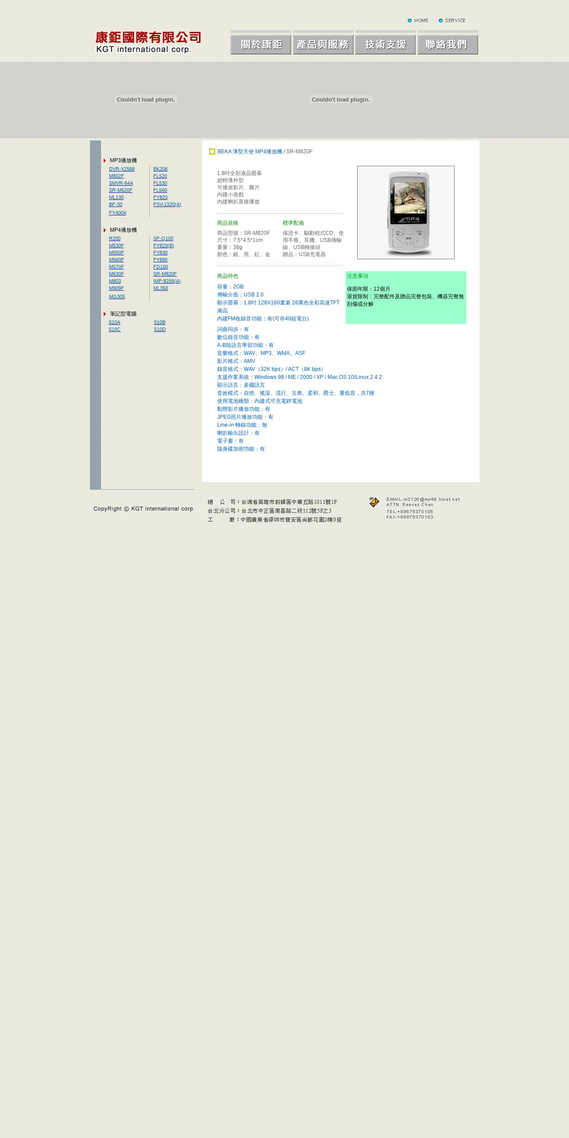This screenshot has width=569, height=1138.
Task: Open the M630F product link
Action: tap(117, 274)
